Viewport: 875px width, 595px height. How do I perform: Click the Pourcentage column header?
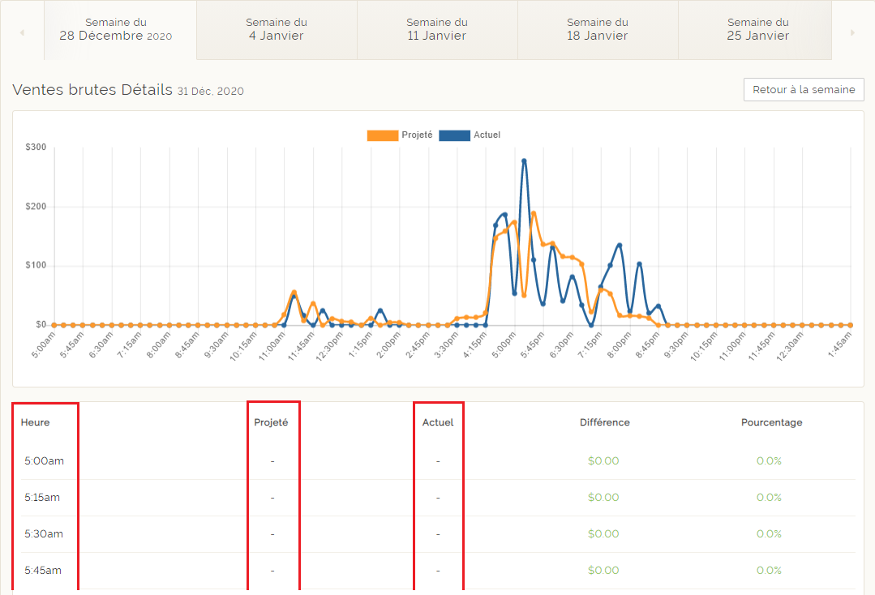(x=771, y=422)
